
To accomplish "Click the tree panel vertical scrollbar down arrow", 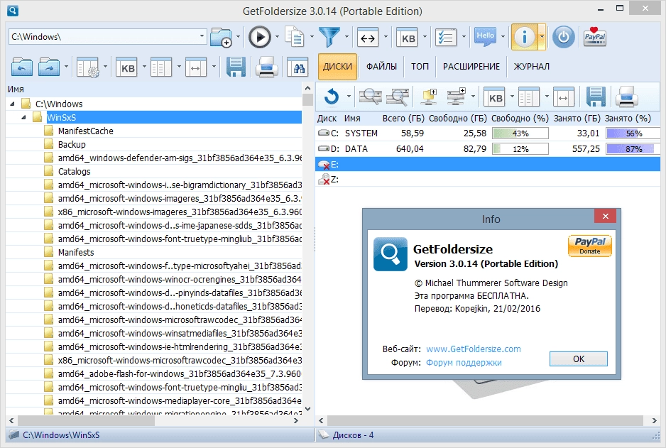I will click(308, 409).
